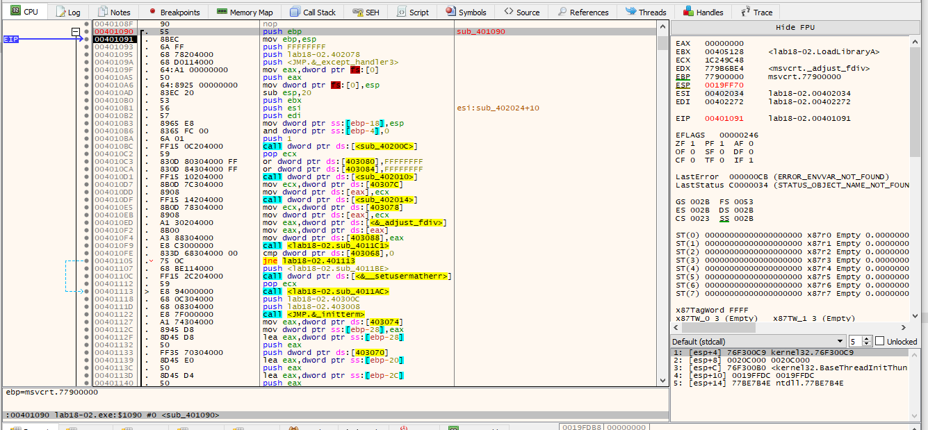The image size is (928, 430).
Task: Click the argument count field showing 5
Action: [856, 341]
